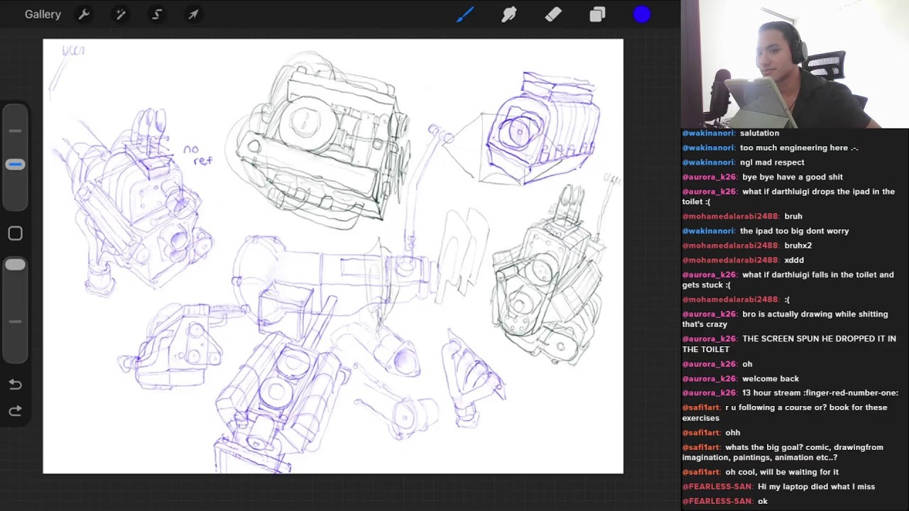Click the handwritten 'no ref' note on canvas
The image size is (909, 511).
197,155
